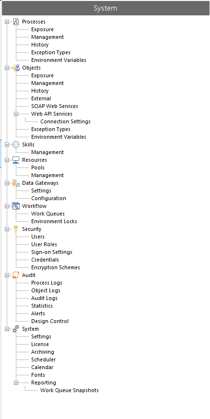Collapse the Web API Services node
The height and width of the screenshot is (419, 210).
[x=16, y=114]
